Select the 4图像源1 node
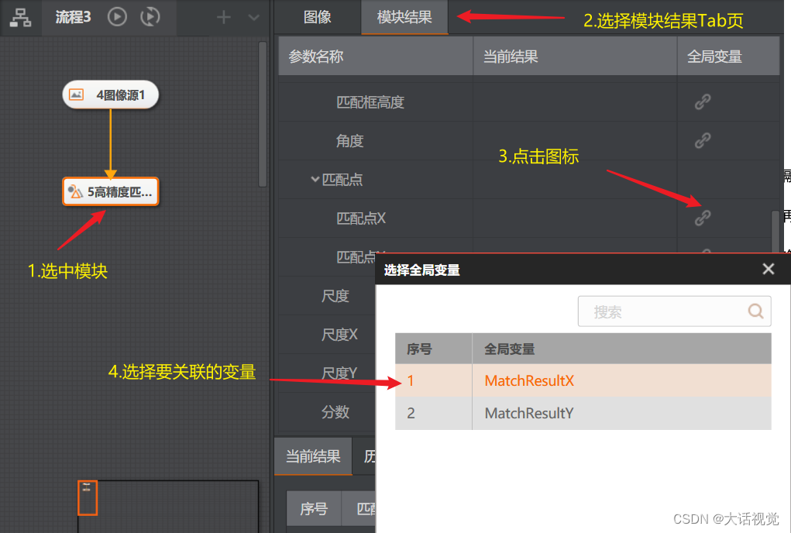The width and height of the screenshot is (791, 533). 111,95
